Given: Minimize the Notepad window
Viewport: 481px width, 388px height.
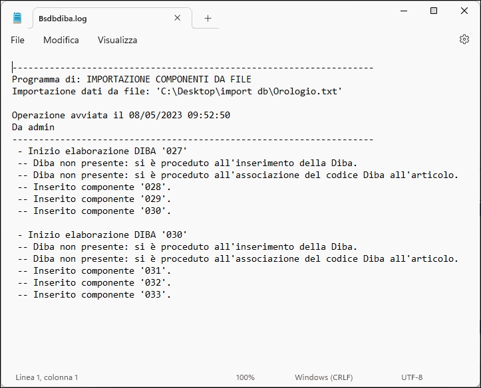Looking at the screenshot, I should [403, 11].
